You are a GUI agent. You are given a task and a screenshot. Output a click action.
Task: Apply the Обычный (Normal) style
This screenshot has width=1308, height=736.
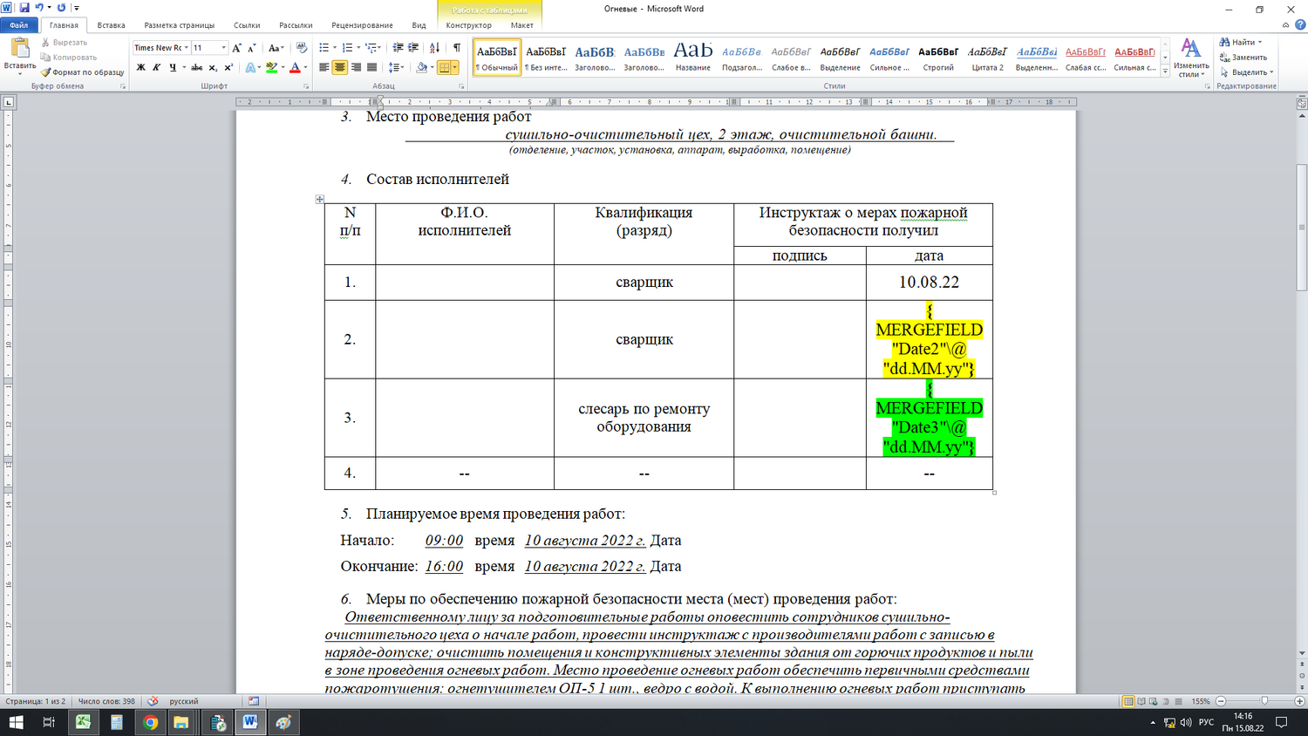497,58
